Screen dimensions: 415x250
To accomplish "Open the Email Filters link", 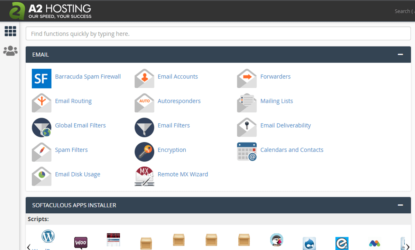I will 174,125.
